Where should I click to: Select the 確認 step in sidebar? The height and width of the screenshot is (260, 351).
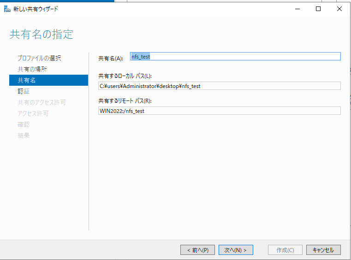click(24, 124)
